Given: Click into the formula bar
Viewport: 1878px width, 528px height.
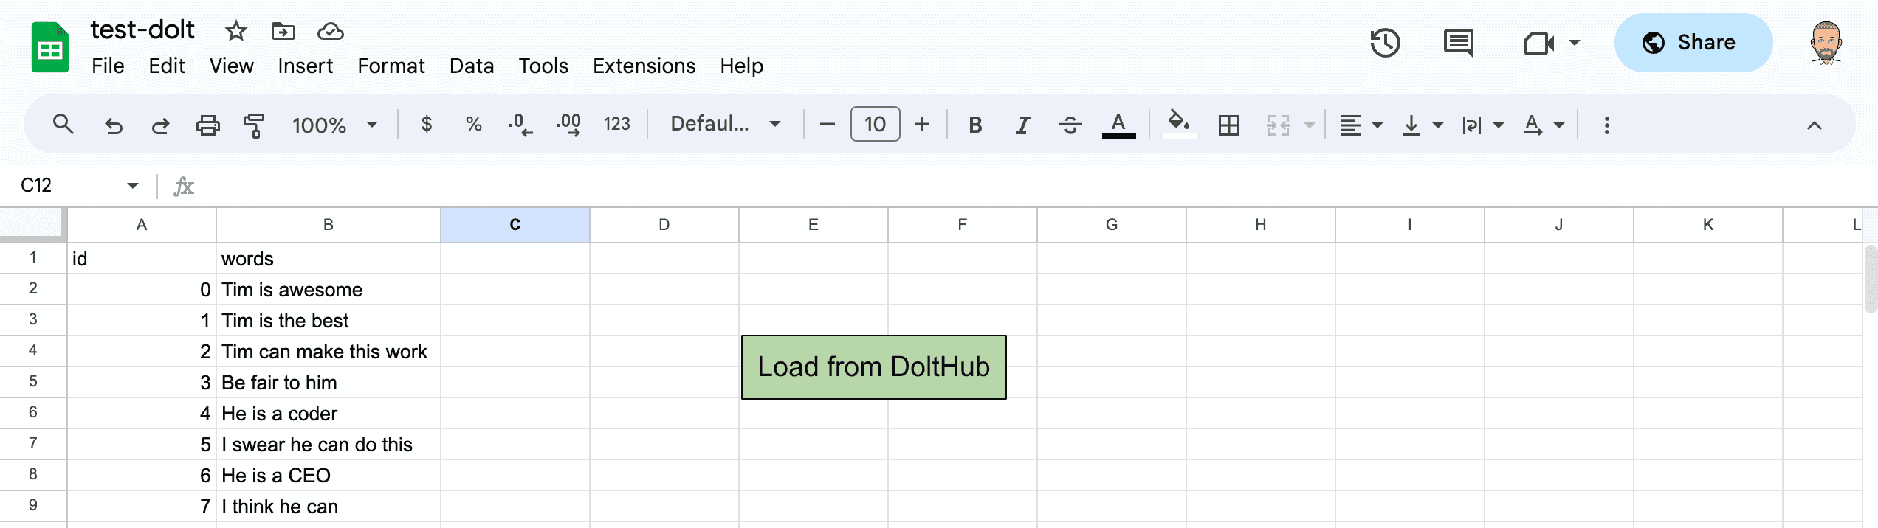Looking at the screenshot, I should (1033, 186).
